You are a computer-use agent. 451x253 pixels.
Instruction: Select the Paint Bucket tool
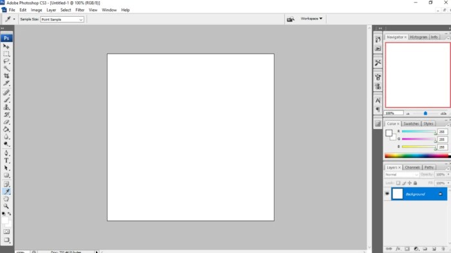(x=6, y=129)
